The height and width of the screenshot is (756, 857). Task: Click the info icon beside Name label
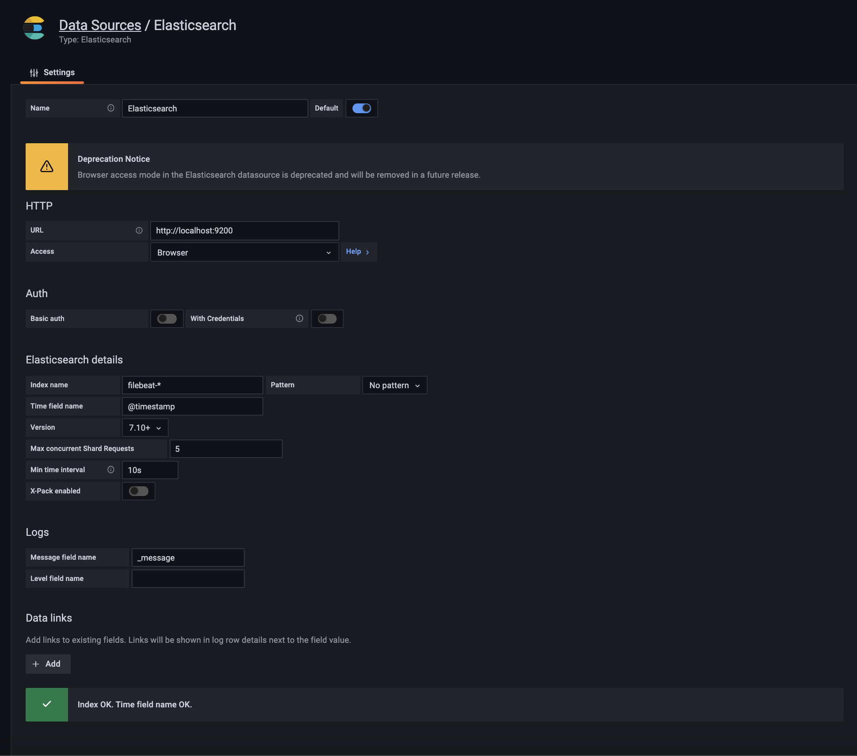point(111,108)
